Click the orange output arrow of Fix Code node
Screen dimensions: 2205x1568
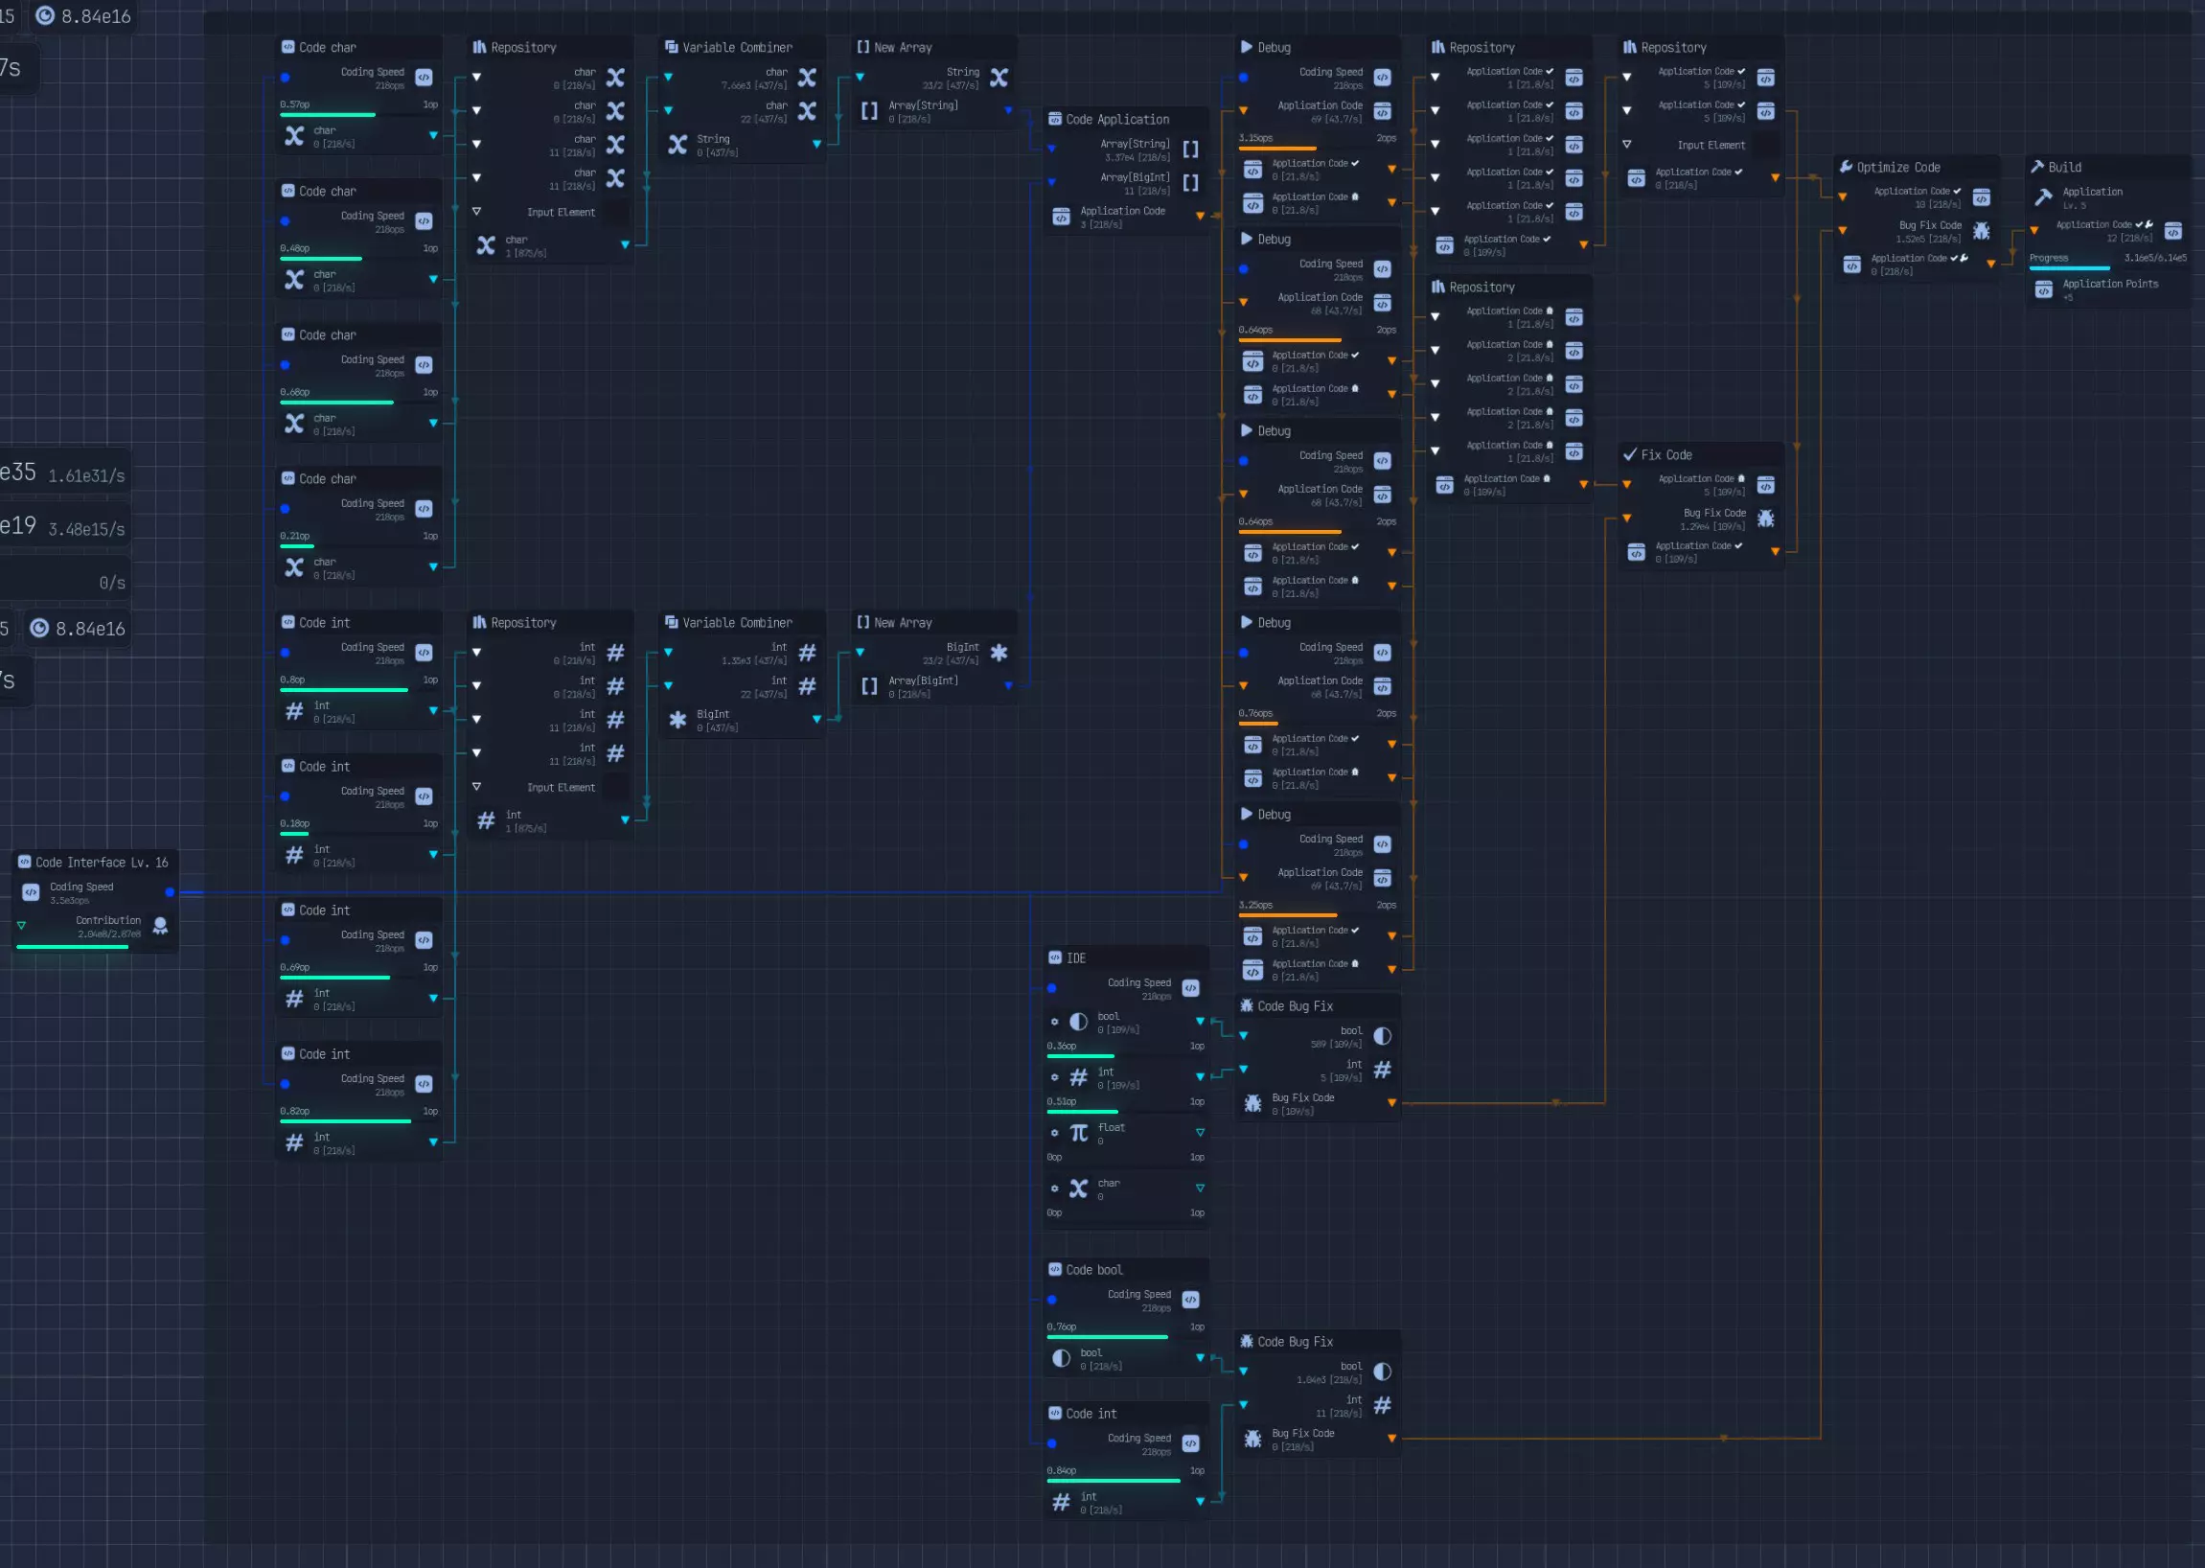pyautogui.click(x=1775, y=551)
